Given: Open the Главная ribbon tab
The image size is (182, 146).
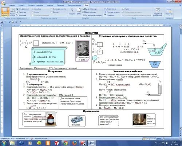Looking at the screenshot, I should 12,5.
